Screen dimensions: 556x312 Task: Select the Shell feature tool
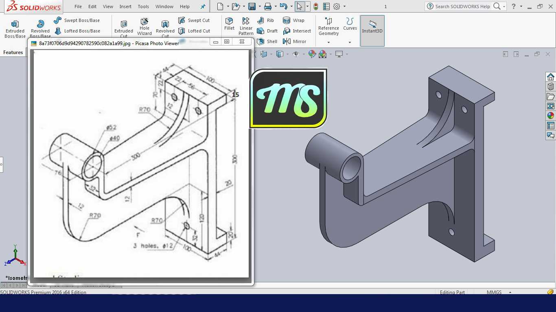(x=267, y=41)
